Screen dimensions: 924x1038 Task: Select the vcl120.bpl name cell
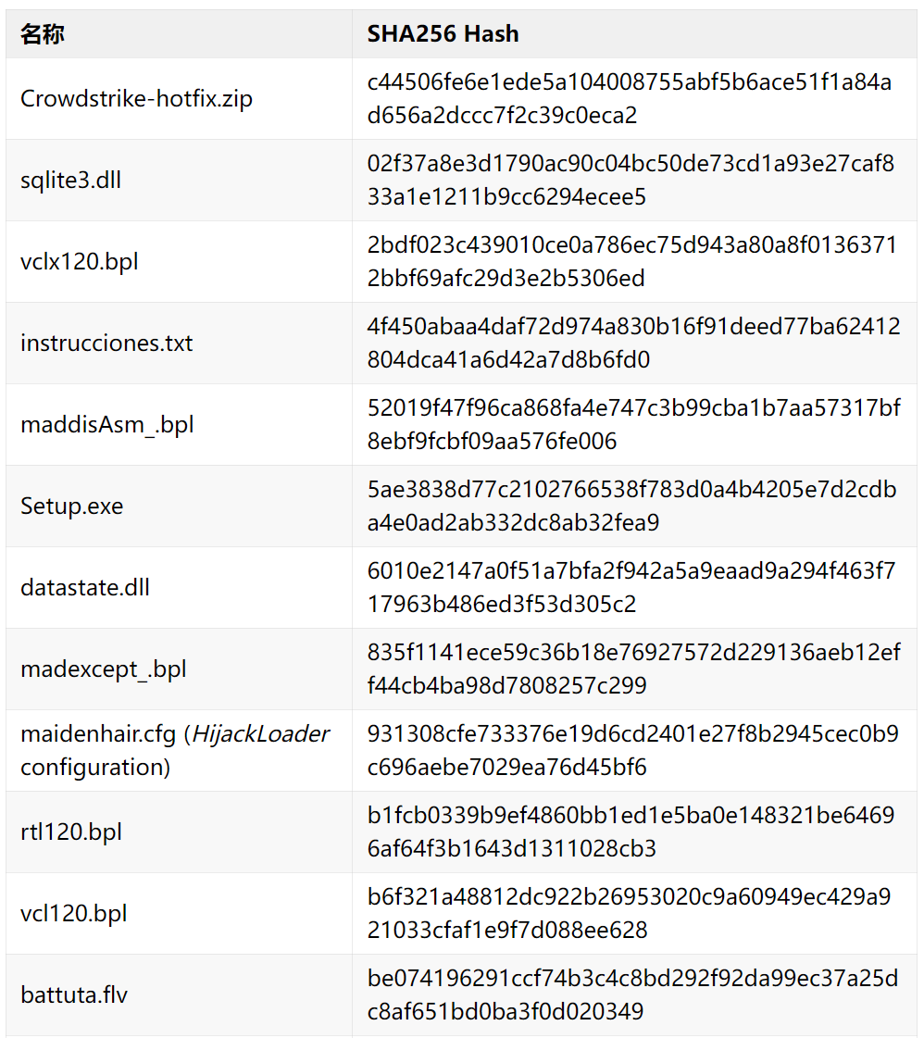tap(73, 913)
